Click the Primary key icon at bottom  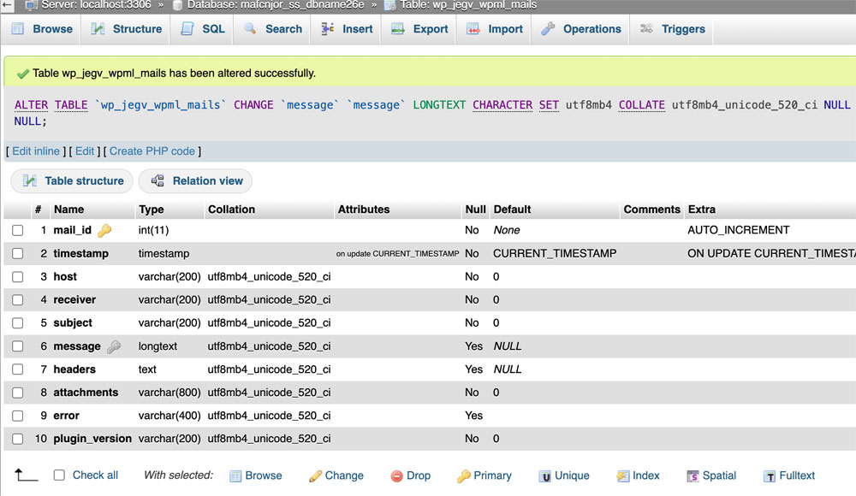(464, 476)
